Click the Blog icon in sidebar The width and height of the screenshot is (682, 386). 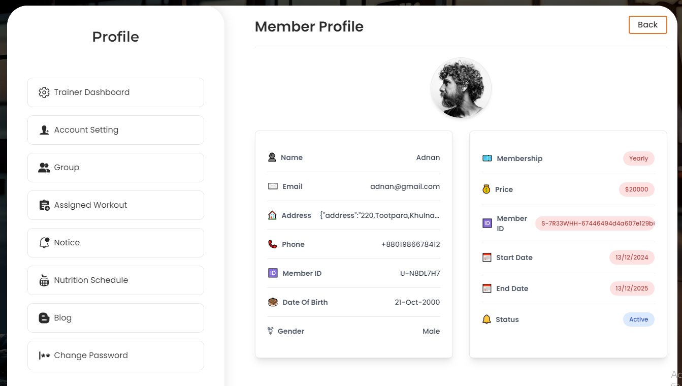pos(44,318)
